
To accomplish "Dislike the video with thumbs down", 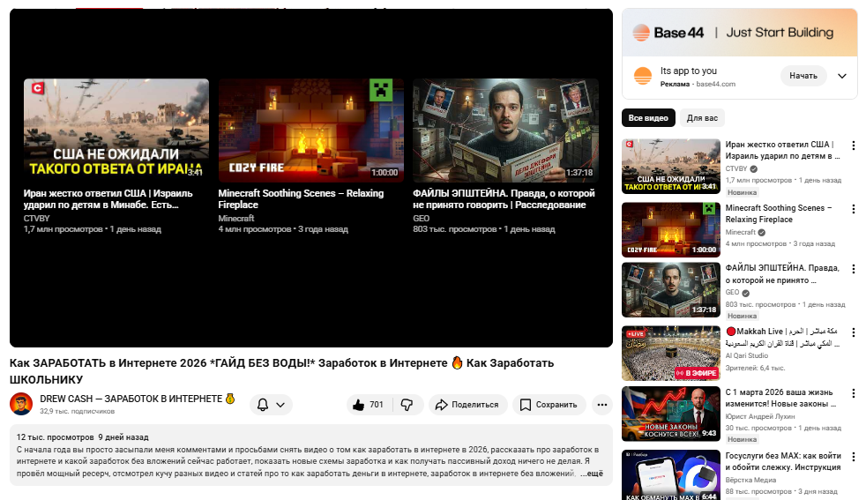I will 407,405.
